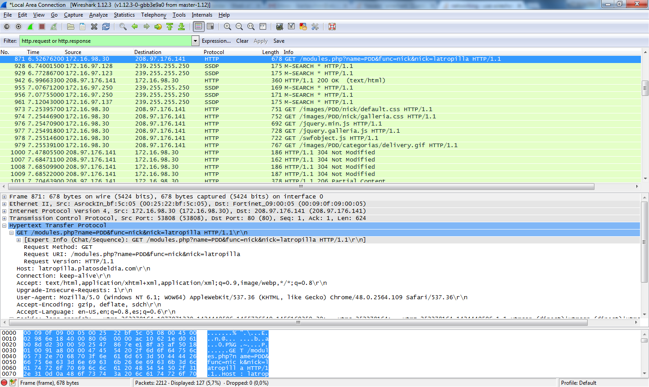Click the display filter input field
The width and height of the screenshot is (649, 387).
coord(105,41)
